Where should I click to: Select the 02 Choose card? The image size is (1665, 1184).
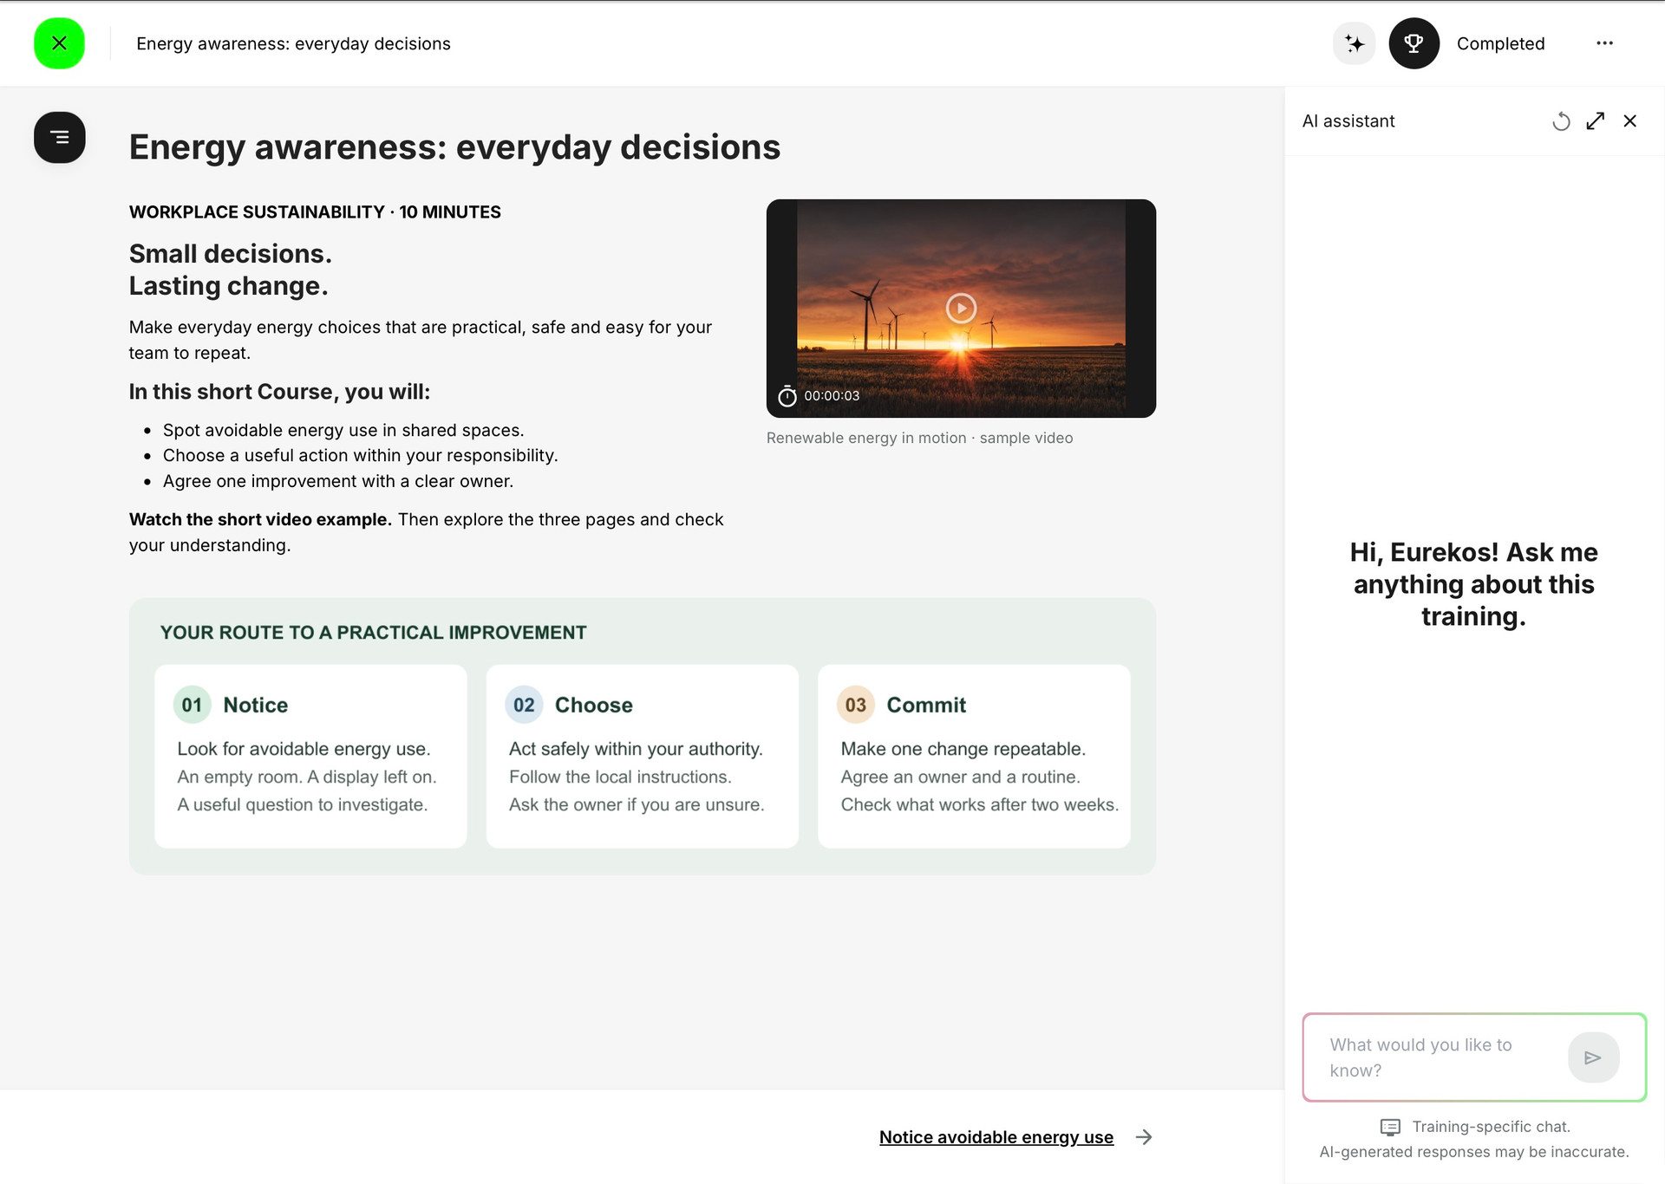[x=642, y=756]
